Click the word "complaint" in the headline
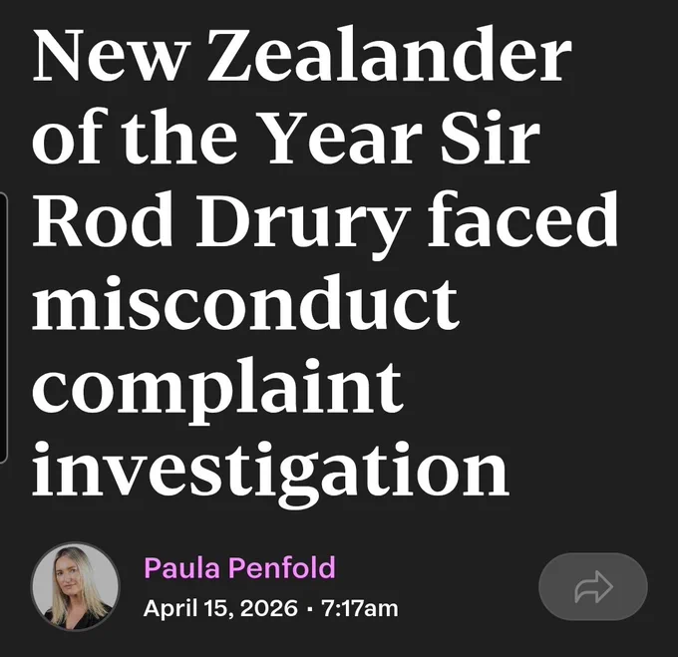The height and width of the screenshot is (657, 678). (x=218, y=388)
